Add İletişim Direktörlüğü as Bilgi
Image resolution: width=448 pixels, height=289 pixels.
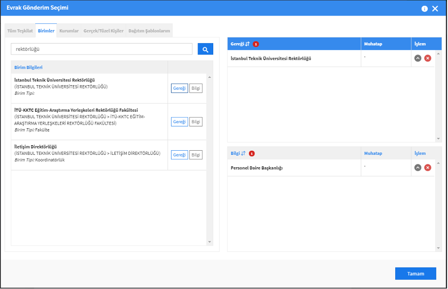(196, 155)
